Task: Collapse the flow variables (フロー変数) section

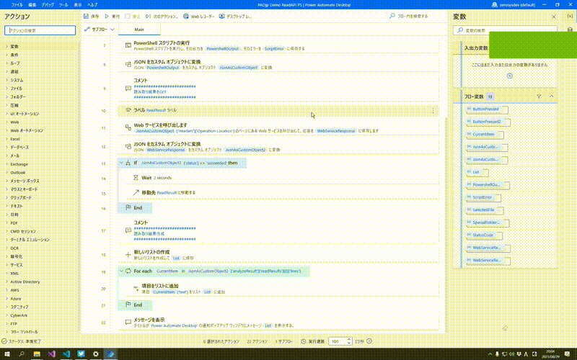Action: pyautogui.click(x=551, y=96)
